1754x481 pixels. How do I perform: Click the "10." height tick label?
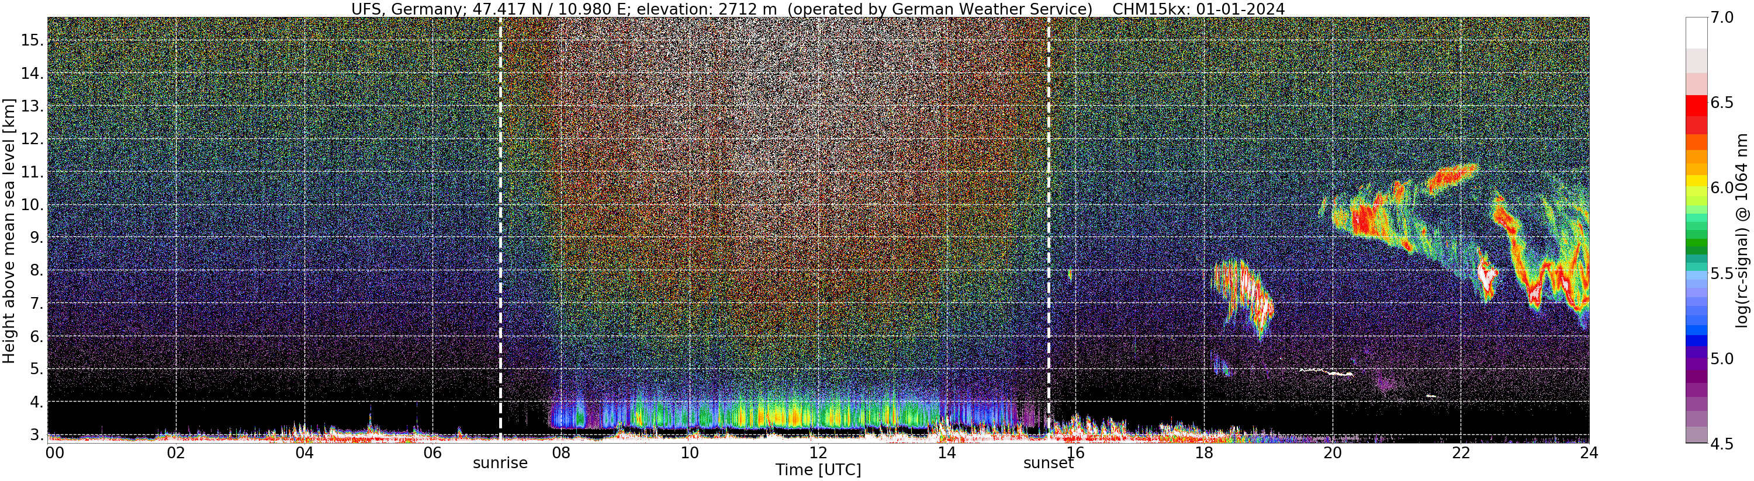(x=32, y=205)
